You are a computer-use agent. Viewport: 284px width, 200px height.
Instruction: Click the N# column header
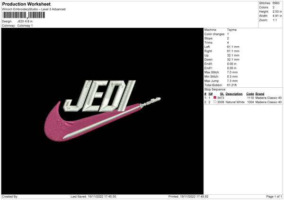point(211,94)
